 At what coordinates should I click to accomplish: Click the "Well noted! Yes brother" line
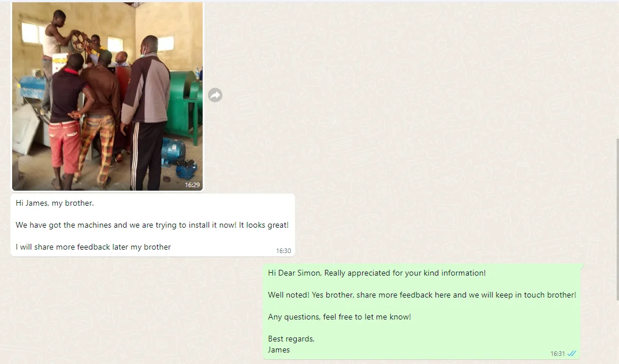click(x=422, y=295)
